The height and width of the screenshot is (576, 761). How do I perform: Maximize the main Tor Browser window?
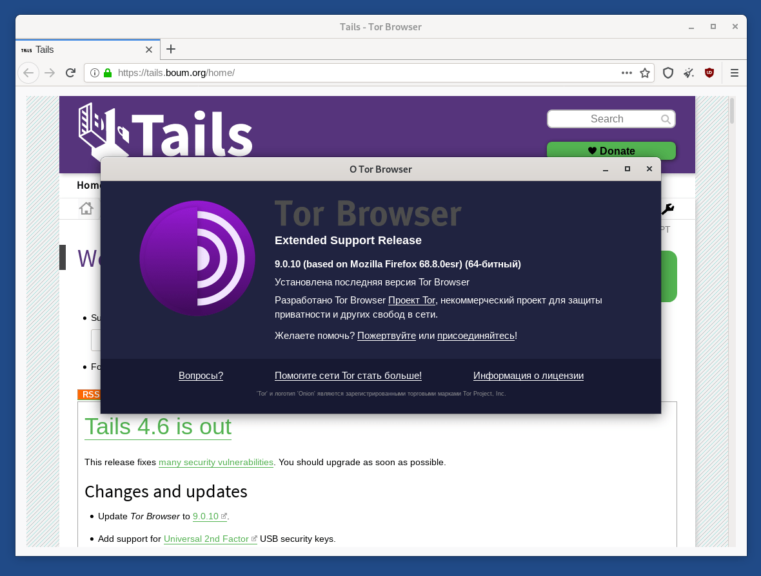coord(713,27)
